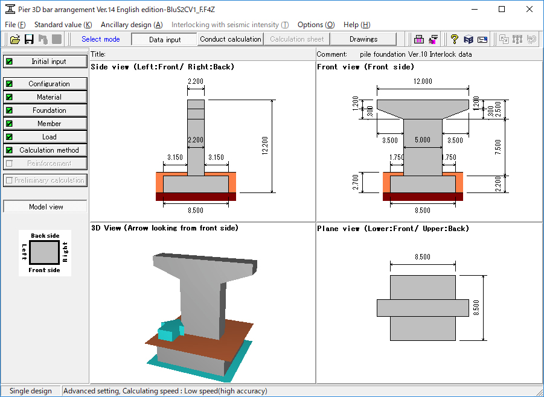Click the Side view heading text
Image resolution: width=544 pixels, height=397 pixels.
pyautogui.click(x=162, y=66)
